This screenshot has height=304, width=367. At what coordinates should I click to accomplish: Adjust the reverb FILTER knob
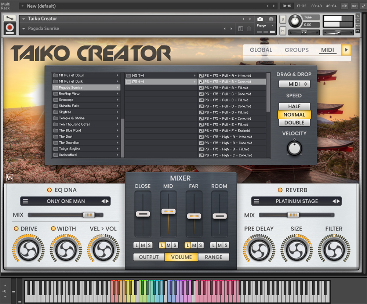click(x=334, y=250)
